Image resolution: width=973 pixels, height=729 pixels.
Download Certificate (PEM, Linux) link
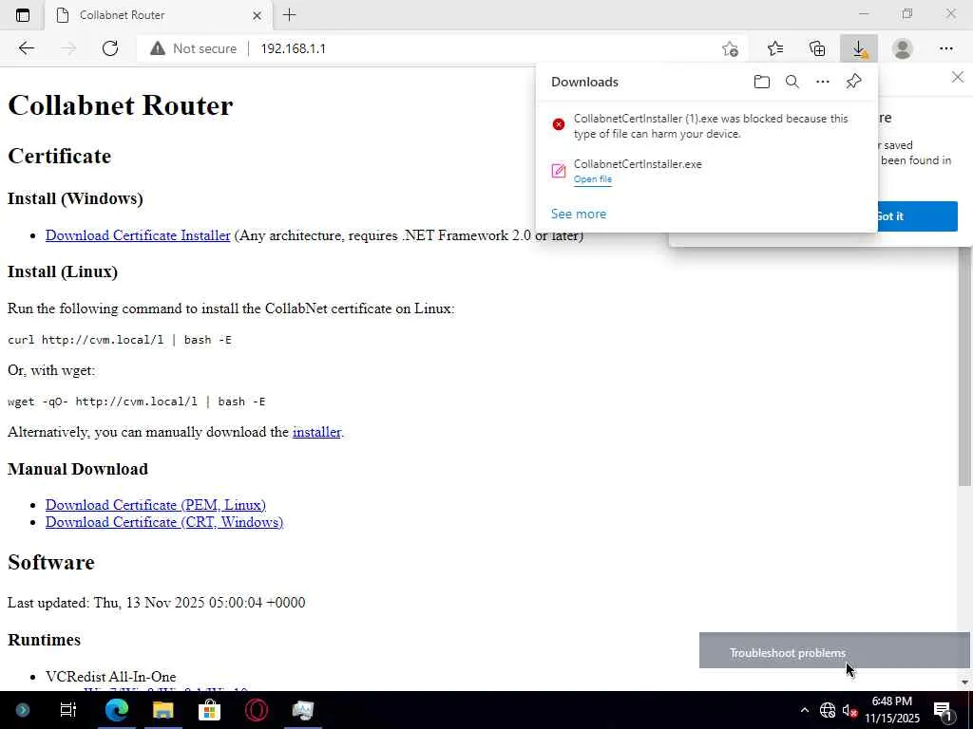[156, 505]
